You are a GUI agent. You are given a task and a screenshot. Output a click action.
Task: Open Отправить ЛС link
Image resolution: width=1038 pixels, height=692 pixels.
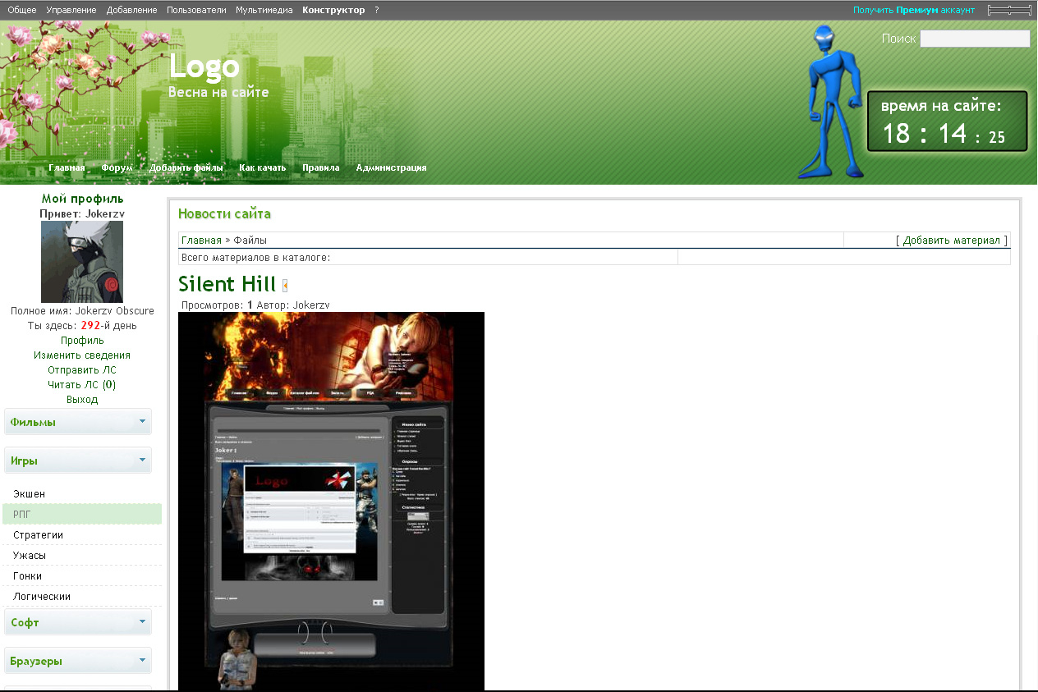coord(82,370)
